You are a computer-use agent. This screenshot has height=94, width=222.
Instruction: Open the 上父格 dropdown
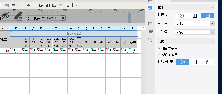[x=195, y=32]
